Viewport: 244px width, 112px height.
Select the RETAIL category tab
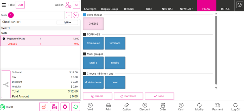point(225,9)
